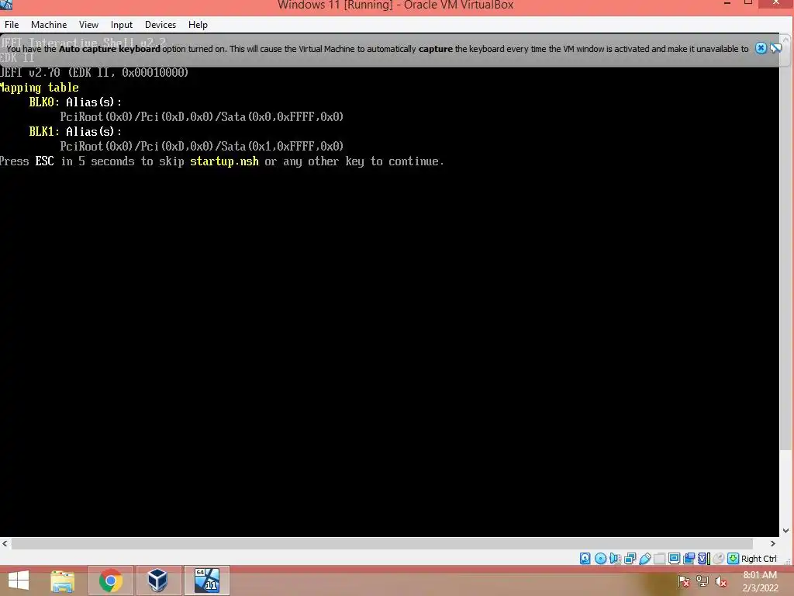The height and width of the screenshot is (596, 794).
Task: Minimize the VirtualBox VM window
Action: click(727, 4)
